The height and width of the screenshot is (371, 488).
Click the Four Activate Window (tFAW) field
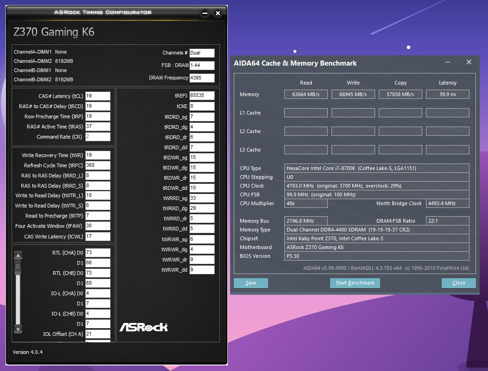tap(98, 226)
